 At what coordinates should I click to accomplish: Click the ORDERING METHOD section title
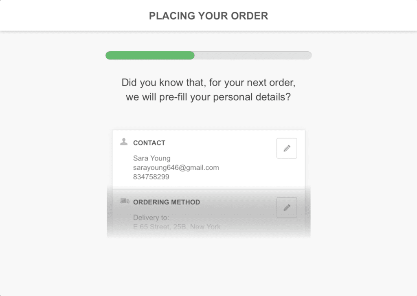tap(167, 202)
